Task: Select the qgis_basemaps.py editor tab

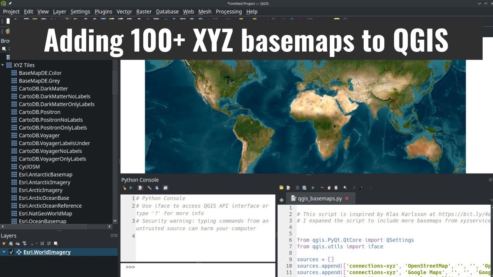Action: click(x=320, y=199)
